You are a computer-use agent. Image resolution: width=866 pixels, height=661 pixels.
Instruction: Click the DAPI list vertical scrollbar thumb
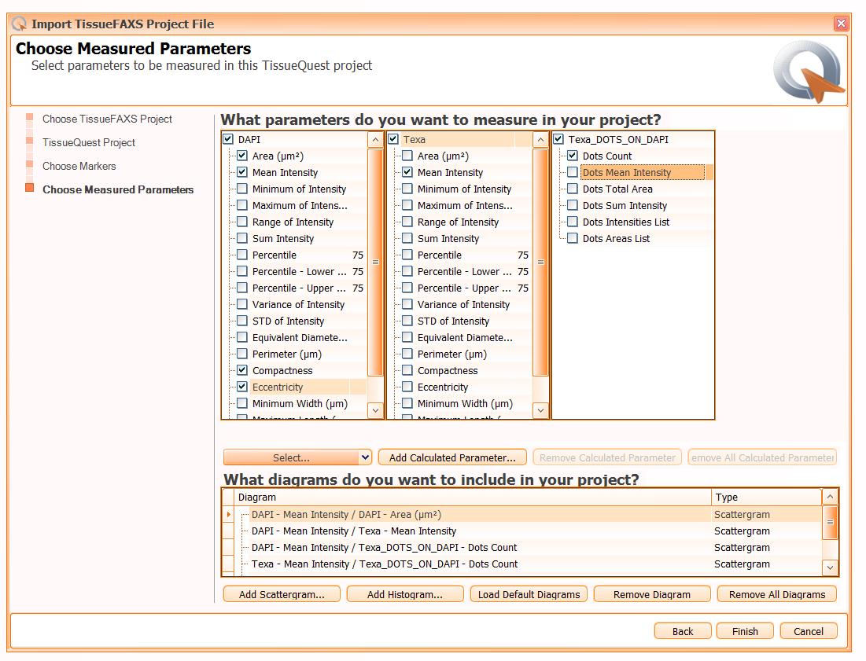[375, 262]
